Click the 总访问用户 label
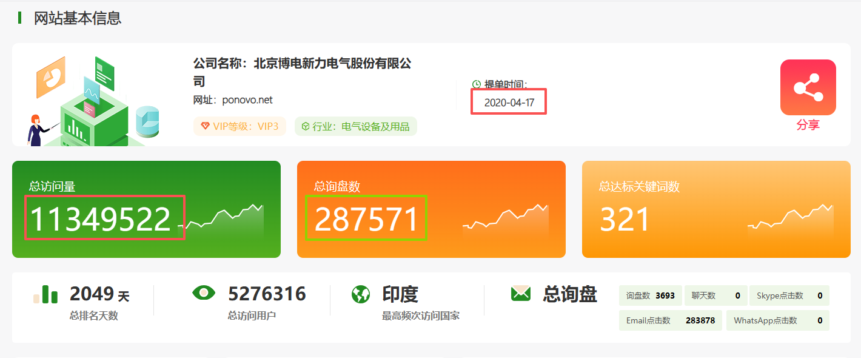The width and height of the screenshot is (861, 358). (x=252, y=316)
